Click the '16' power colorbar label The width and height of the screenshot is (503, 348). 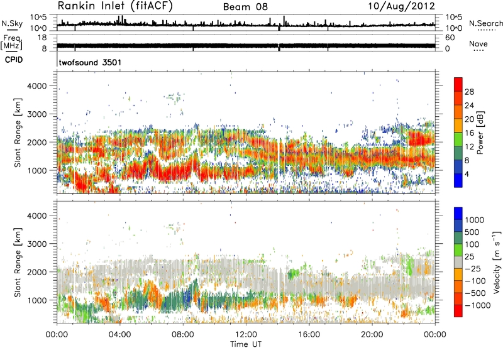pyautogui.click(x=469, y=133)
